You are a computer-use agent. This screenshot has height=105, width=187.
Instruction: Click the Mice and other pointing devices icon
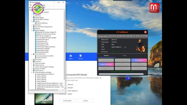click(34, 27)
